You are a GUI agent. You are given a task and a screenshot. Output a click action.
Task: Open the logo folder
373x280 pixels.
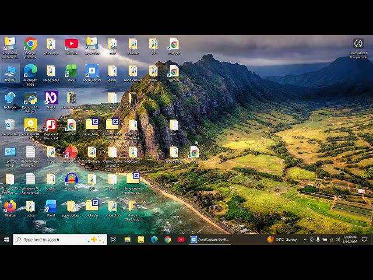pos(153,73)
